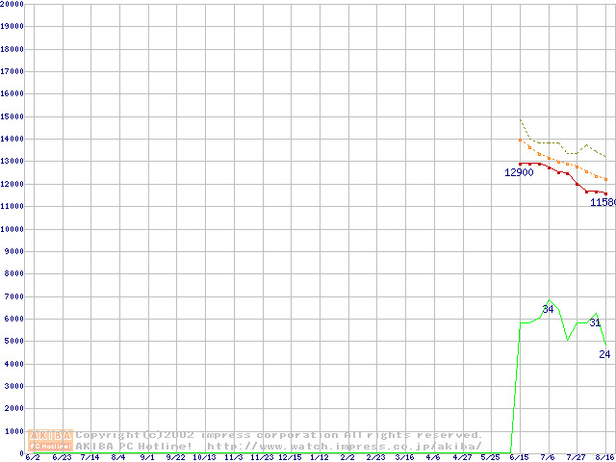Click the 5000 value on y-axis
The image size is (616, 462).
coord(12,342)
